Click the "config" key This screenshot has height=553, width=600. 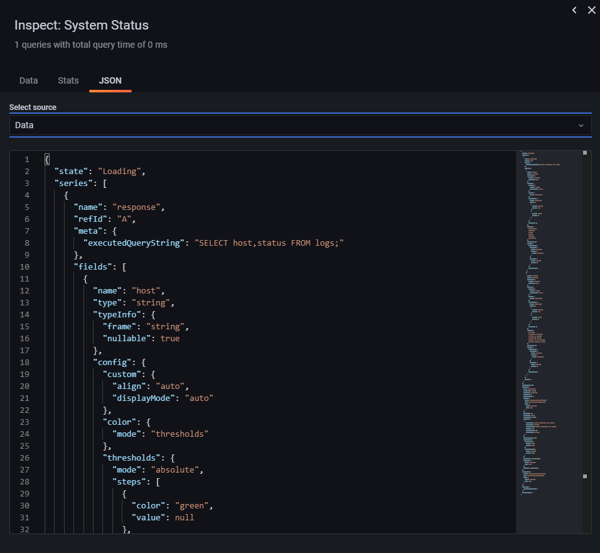point(112,363)
